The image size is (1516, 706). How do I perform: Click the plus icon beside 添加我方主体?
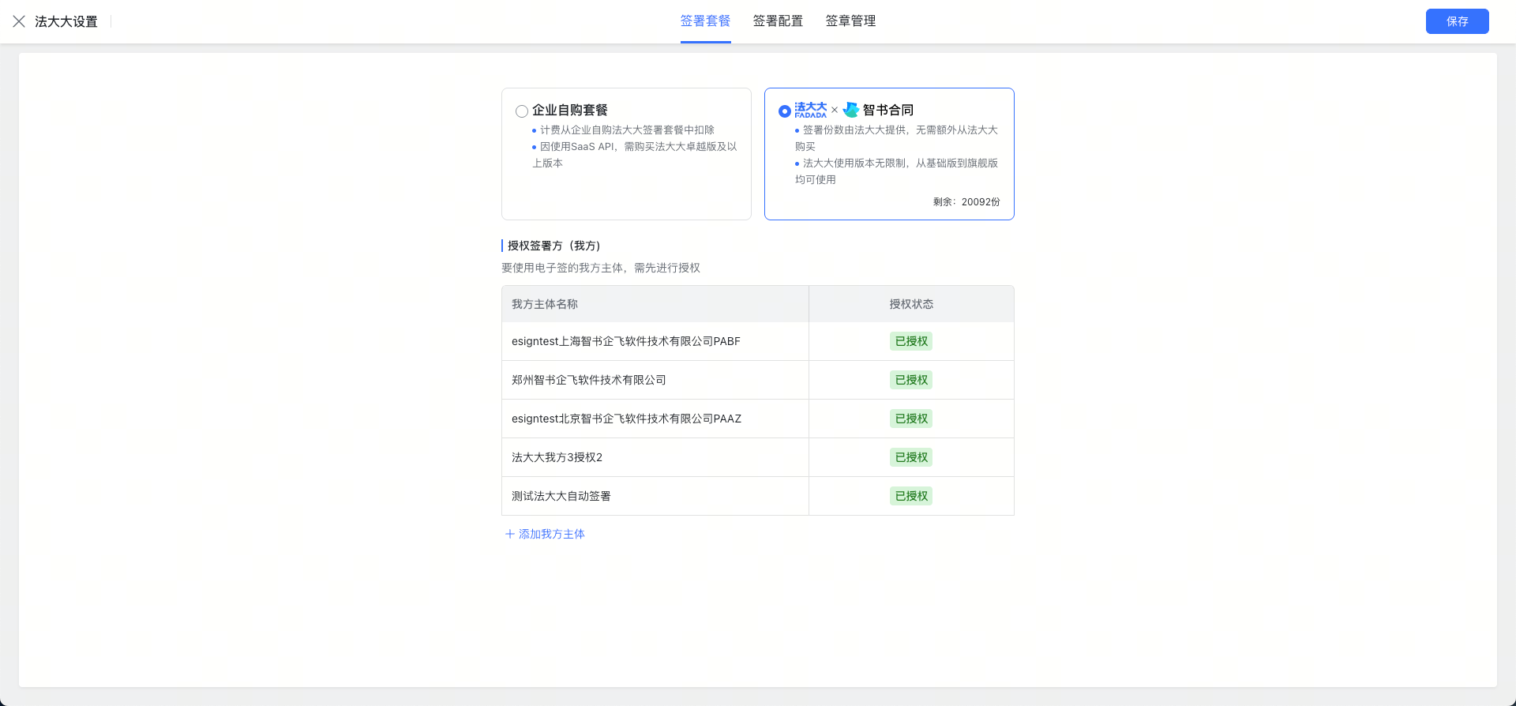click(x=510, y=534)
